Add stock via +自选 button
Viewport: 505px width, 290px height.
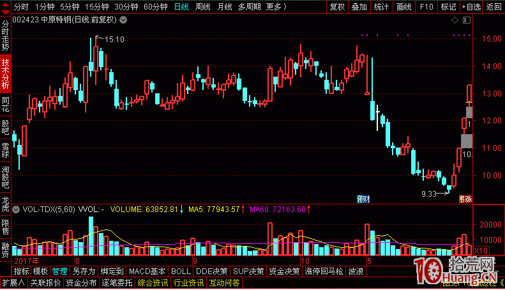(471, 7)
